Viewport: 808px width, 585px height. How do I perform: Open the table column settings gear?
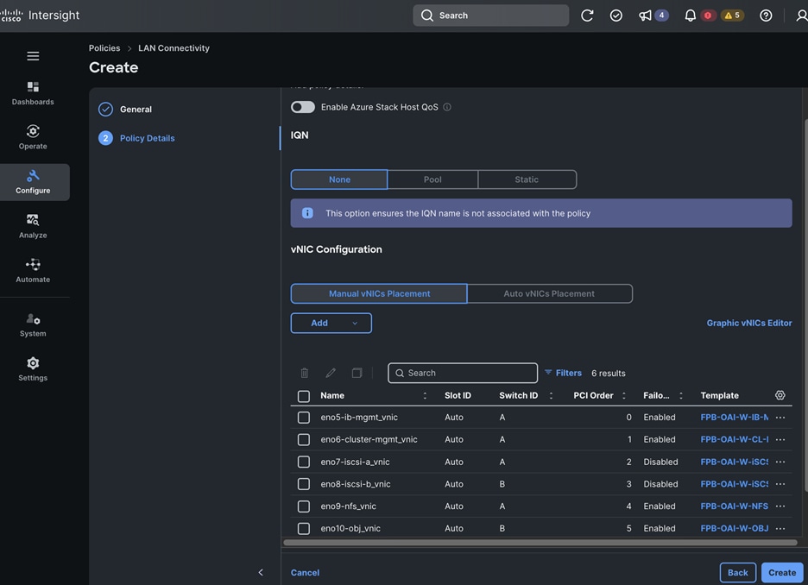pyautogui.click(x=780, y=395)
